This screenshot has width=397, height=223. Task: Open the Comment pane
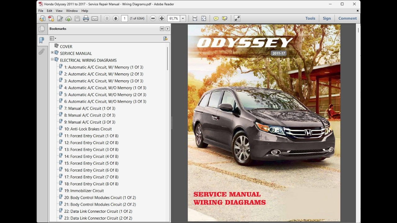tap(347, 19)
